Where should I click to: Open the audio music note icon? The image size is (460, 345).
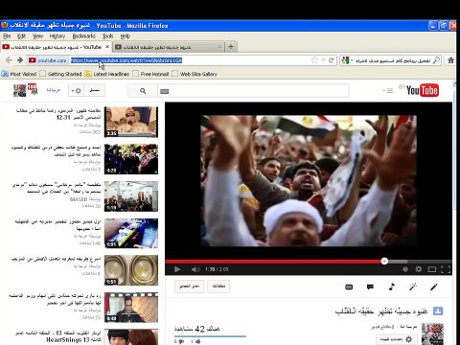[392, 287]
